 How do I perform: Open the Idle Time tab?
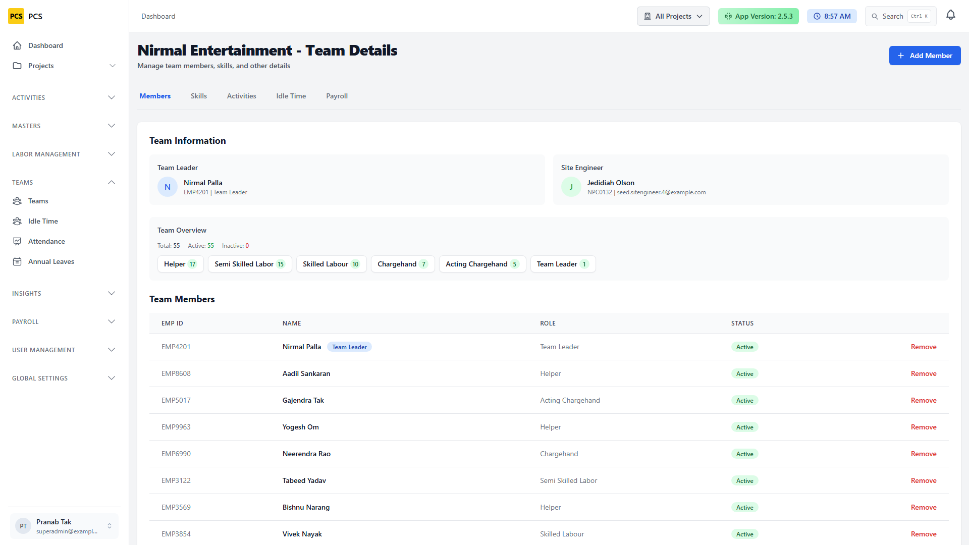291,96
